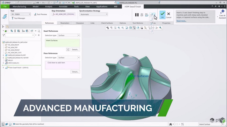The height and width of the screenshot is (127, 227).
Task: Open the Tool Manager
Action: [18, 18]
